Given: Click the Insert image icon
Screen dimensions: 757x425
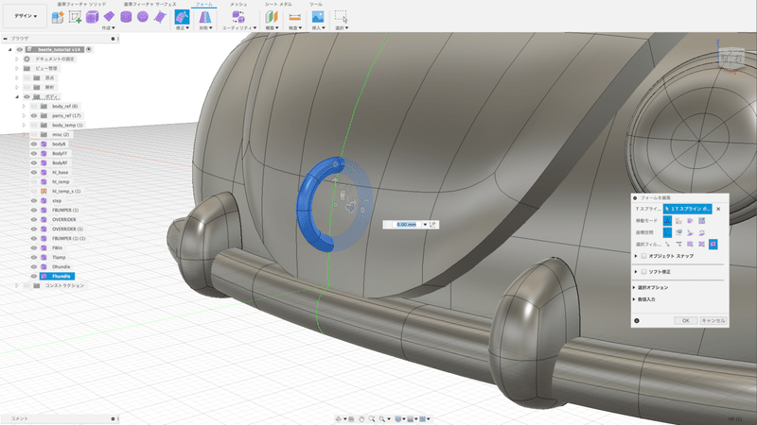Looking at the screenshot, I should pyautogui.click(x=318, y=17).
